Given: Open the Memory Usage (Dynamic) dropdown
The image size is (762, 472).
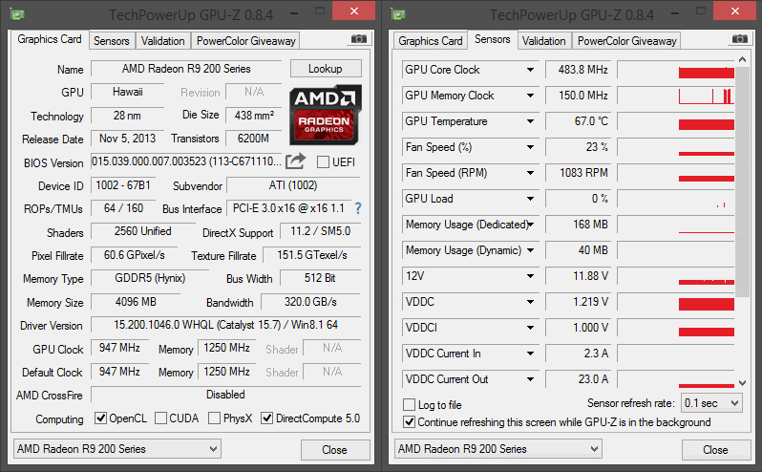Looking at the screenshot, I should click(530, 250).
